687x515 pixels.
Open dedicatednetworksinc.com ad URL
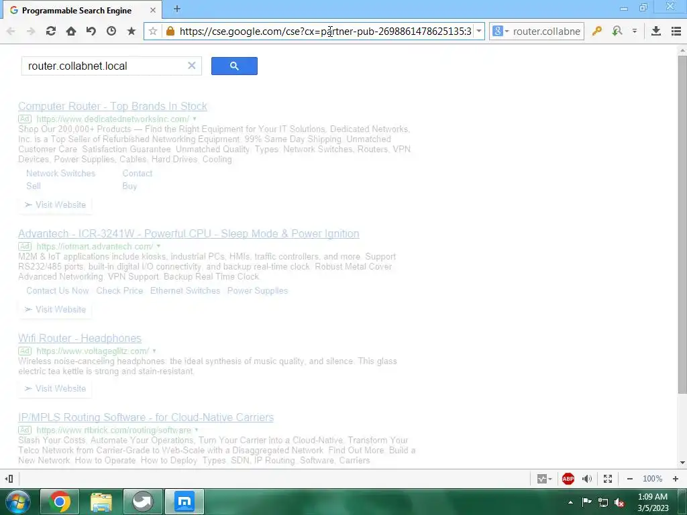(113, 119)
